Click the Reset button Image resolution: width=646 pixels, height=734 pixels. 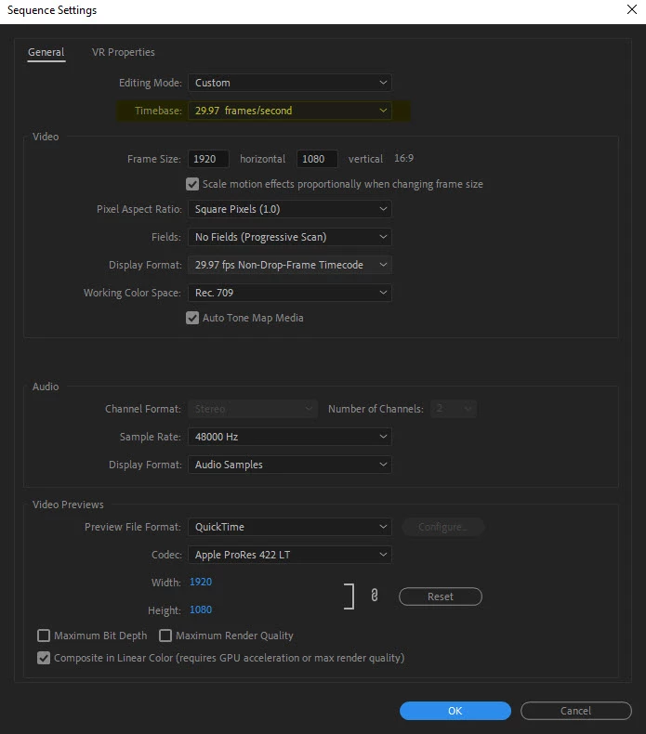click(x=441, y=596)
